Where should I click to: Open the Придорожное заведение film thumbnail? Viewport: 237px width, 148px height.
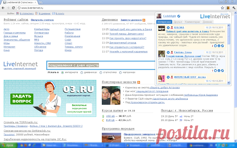tap(111, 137)
